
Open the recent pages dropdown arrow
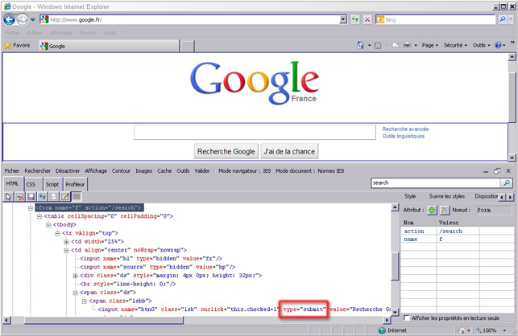(32, 20)
